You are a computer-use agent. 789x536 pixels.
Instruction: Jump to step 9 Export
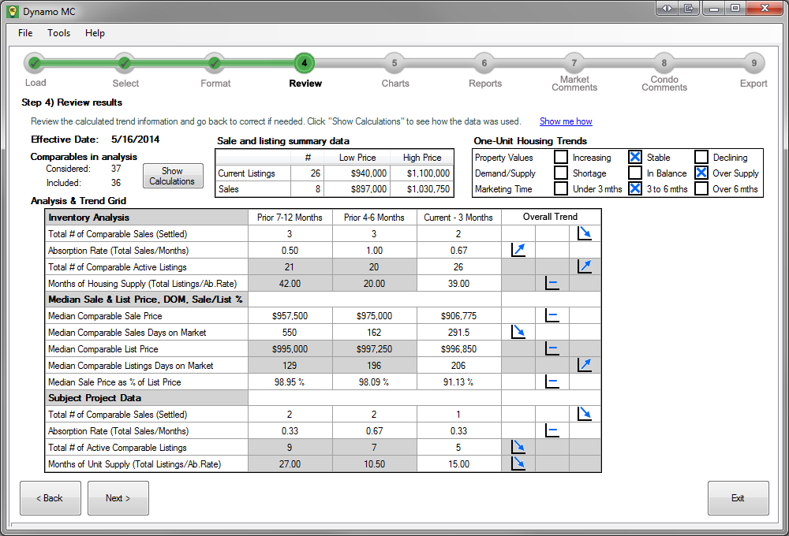[x=753, y=64]
